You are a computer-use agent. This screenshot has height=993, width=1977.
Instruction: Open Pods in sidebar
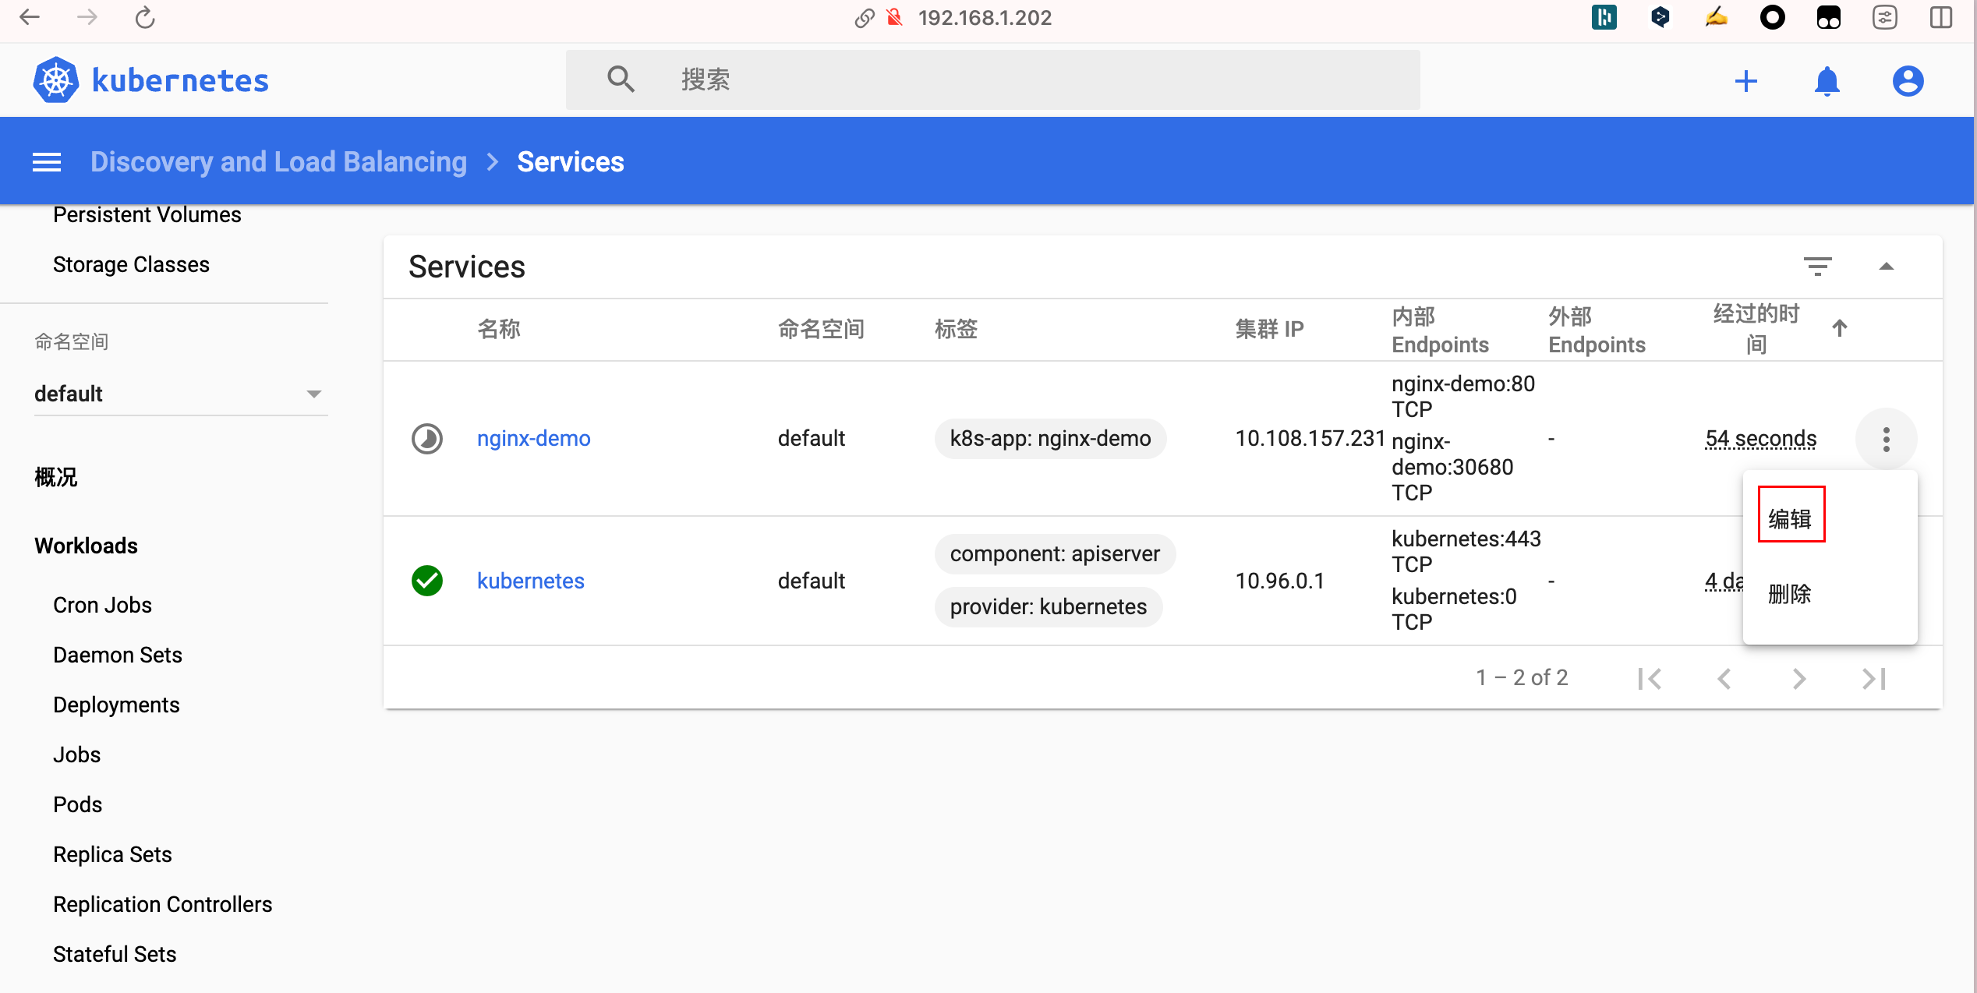[77, 804]
